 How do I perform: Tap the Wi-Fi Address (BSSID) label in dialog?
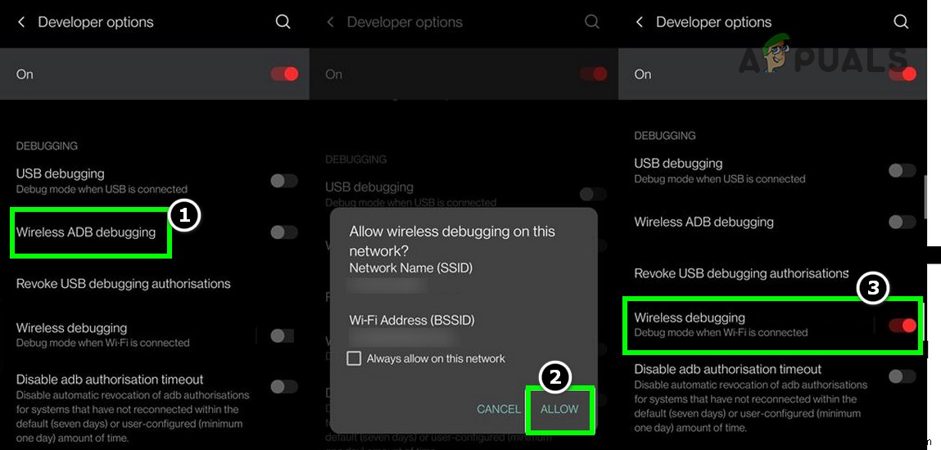[x=412, y=320]
